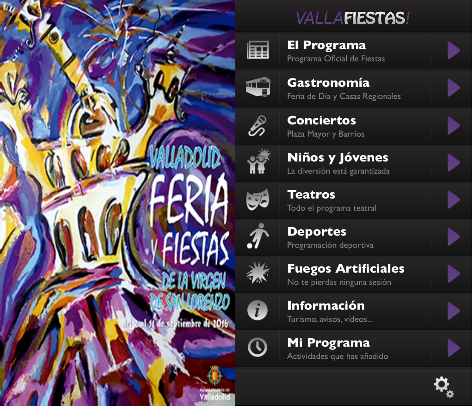Open the Deportes menu entry
Screen dimensions: 472x406
point(354,237)
